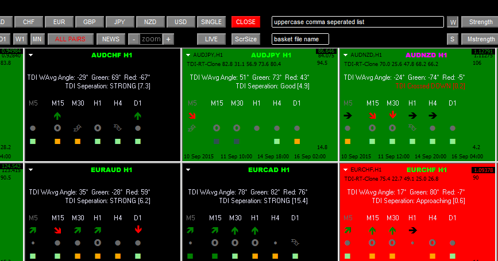Image resolution: width=498 pixels, height=261 pixels.
Task: Click EURCHF H4 ring indicator
Action: 433,243
